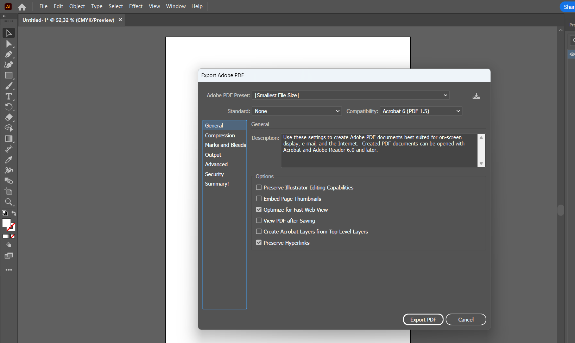
Task: Open the Object menu
Action: 77,6
